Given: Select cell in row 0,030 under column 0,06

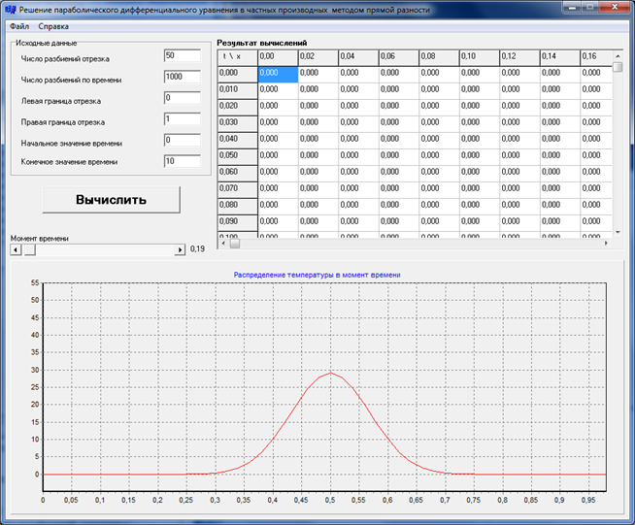Looking at the screenshot, I should pos(398,124).
